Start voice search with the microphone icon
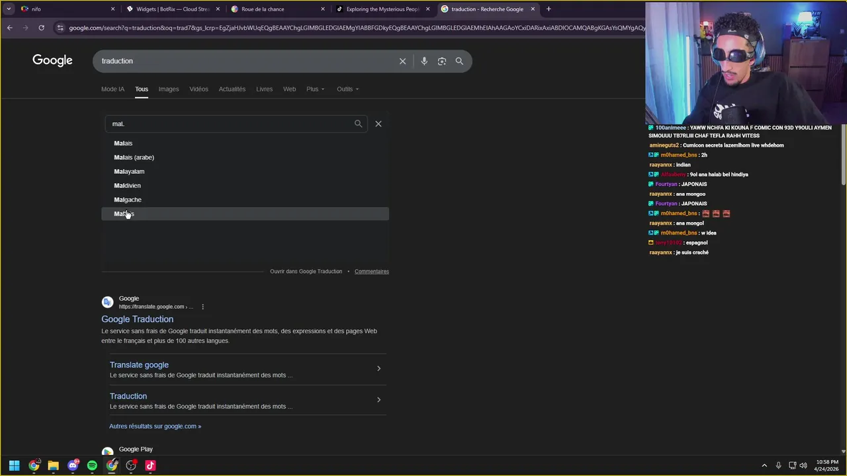Screen dimensions: 847x476 click(424, 61)
